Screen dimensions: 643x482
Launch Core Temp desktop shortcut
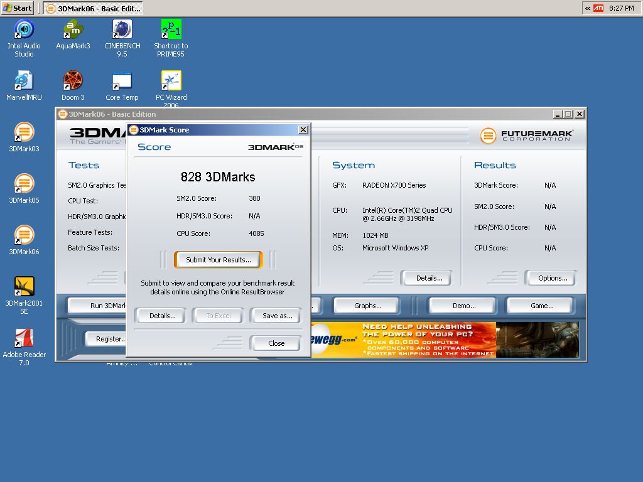[122, 85]
